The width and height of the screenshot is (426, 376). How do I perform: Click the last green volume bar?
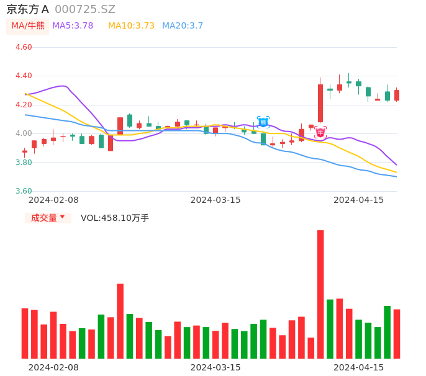click(387, 332)
